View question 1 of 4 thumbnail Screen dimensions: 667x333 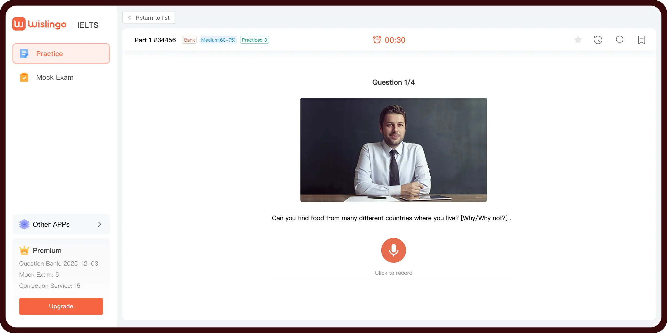(393, 150)
